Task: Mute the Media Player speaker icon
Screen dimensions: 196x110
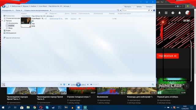Action: click(x=88, y=84)
